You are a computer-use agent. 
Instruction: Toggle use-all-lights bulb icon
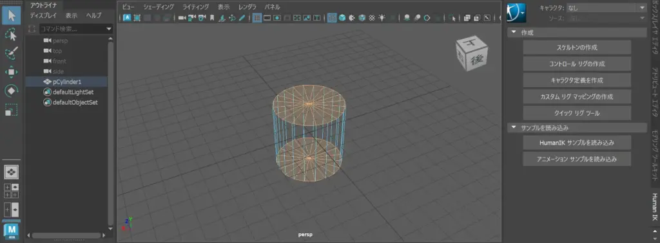(382, 18)
